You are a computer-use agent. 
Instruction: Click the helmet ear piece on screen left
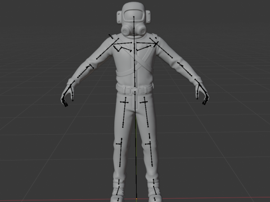coord(119,17)
